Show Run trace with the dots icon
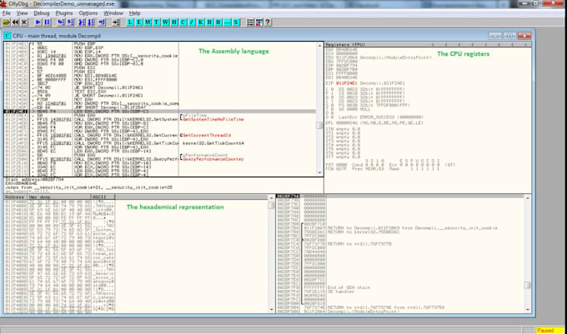This screenshot has width=567, height=334. coord(227,22)
